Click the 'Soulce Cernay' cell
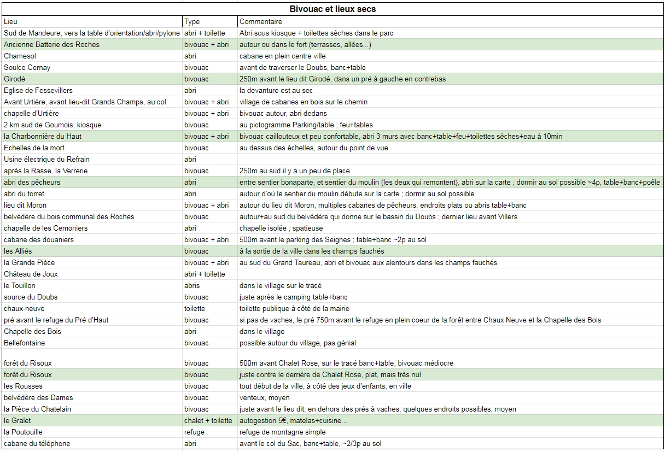 click(92, 68)
